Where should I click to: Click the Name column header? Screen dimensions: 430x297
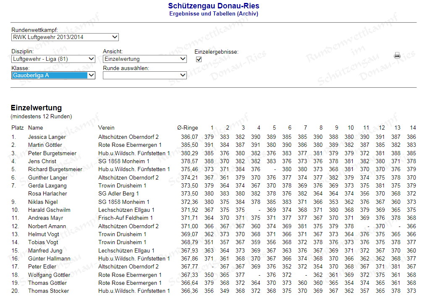coord(35,128)
